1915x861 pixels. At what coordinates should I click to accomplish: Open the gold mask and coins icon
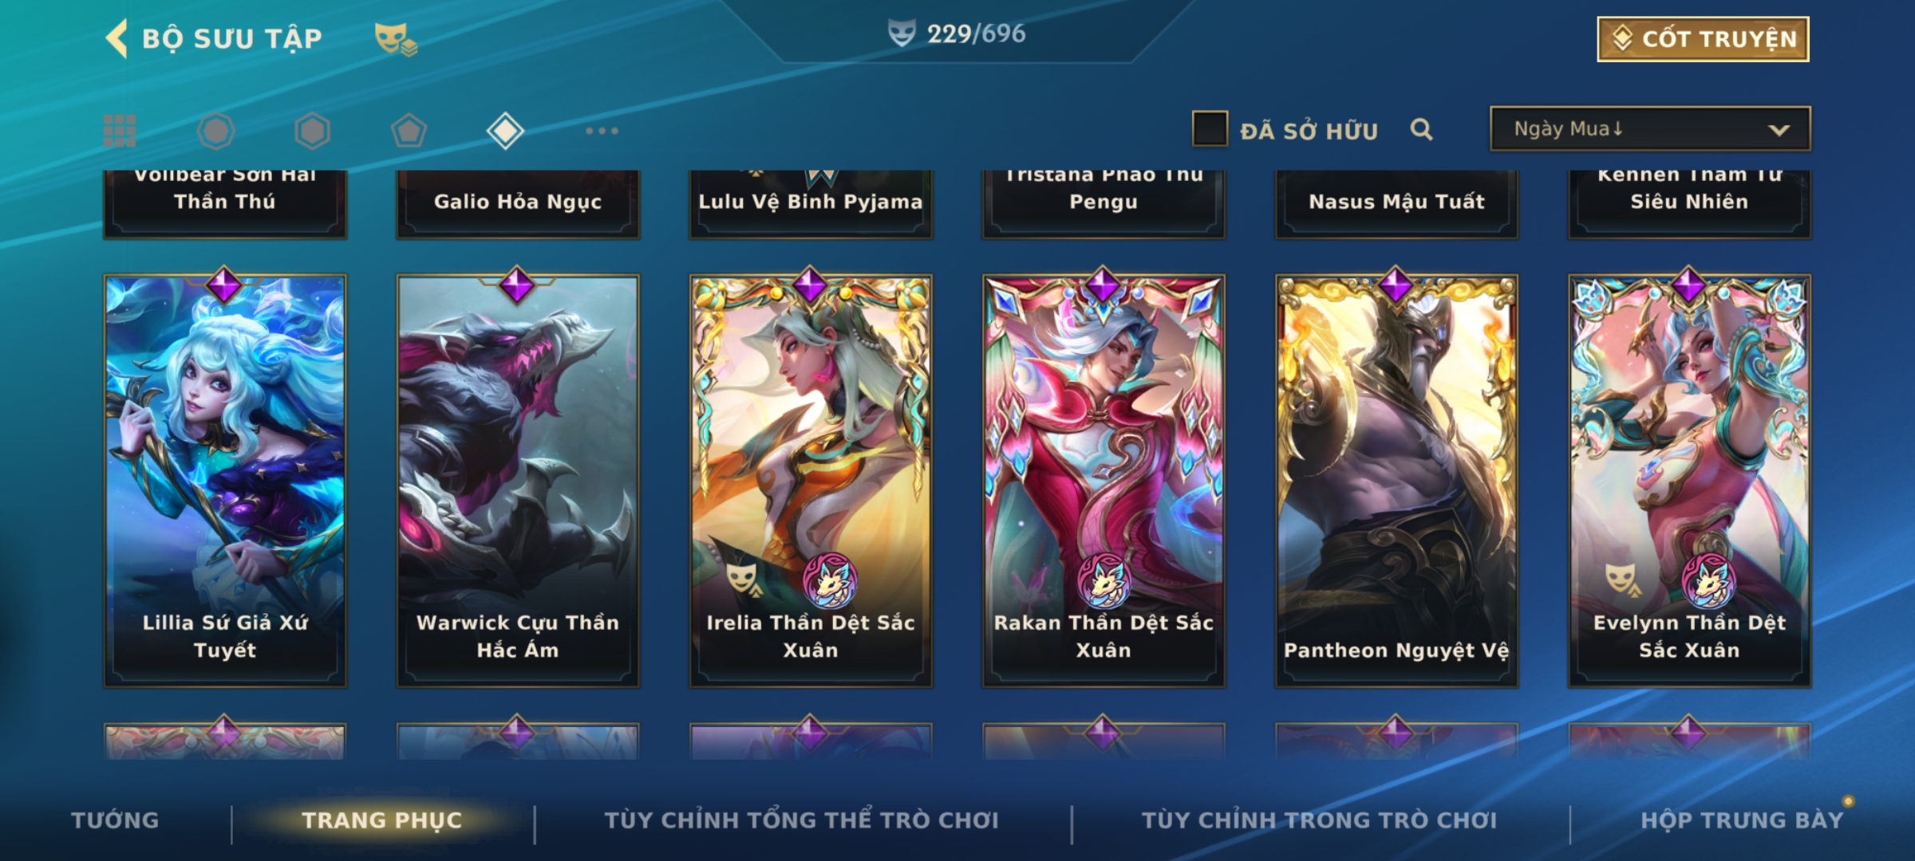(396, 38)
